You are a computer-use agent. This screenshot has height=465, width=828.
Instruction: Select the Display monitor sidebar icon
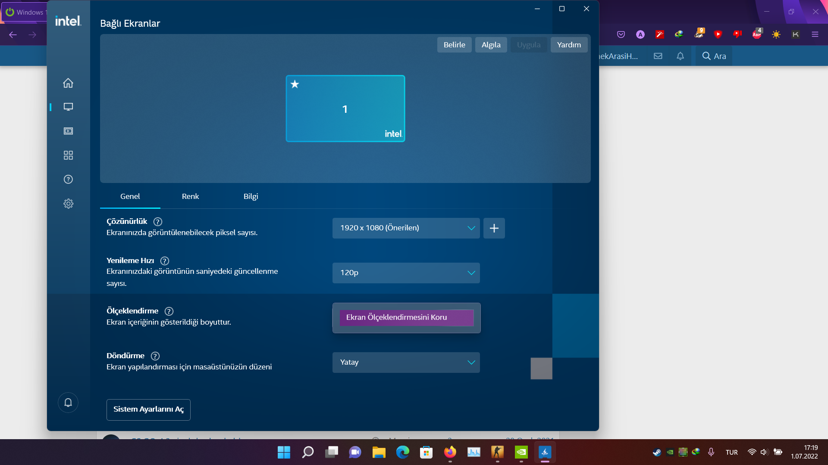(68, 107)
